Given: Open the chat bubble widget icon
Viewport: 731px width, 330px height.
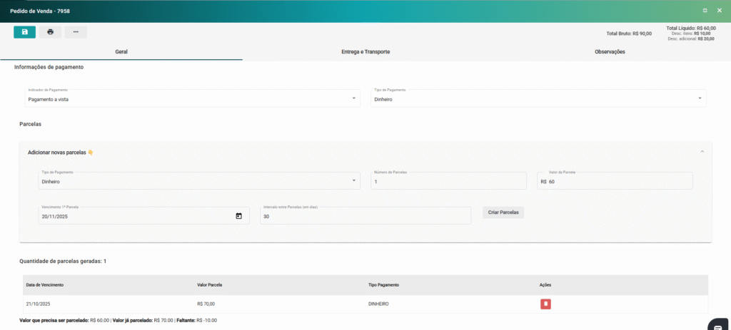Looking at the screenshot, I should click(x=717, y=324).
